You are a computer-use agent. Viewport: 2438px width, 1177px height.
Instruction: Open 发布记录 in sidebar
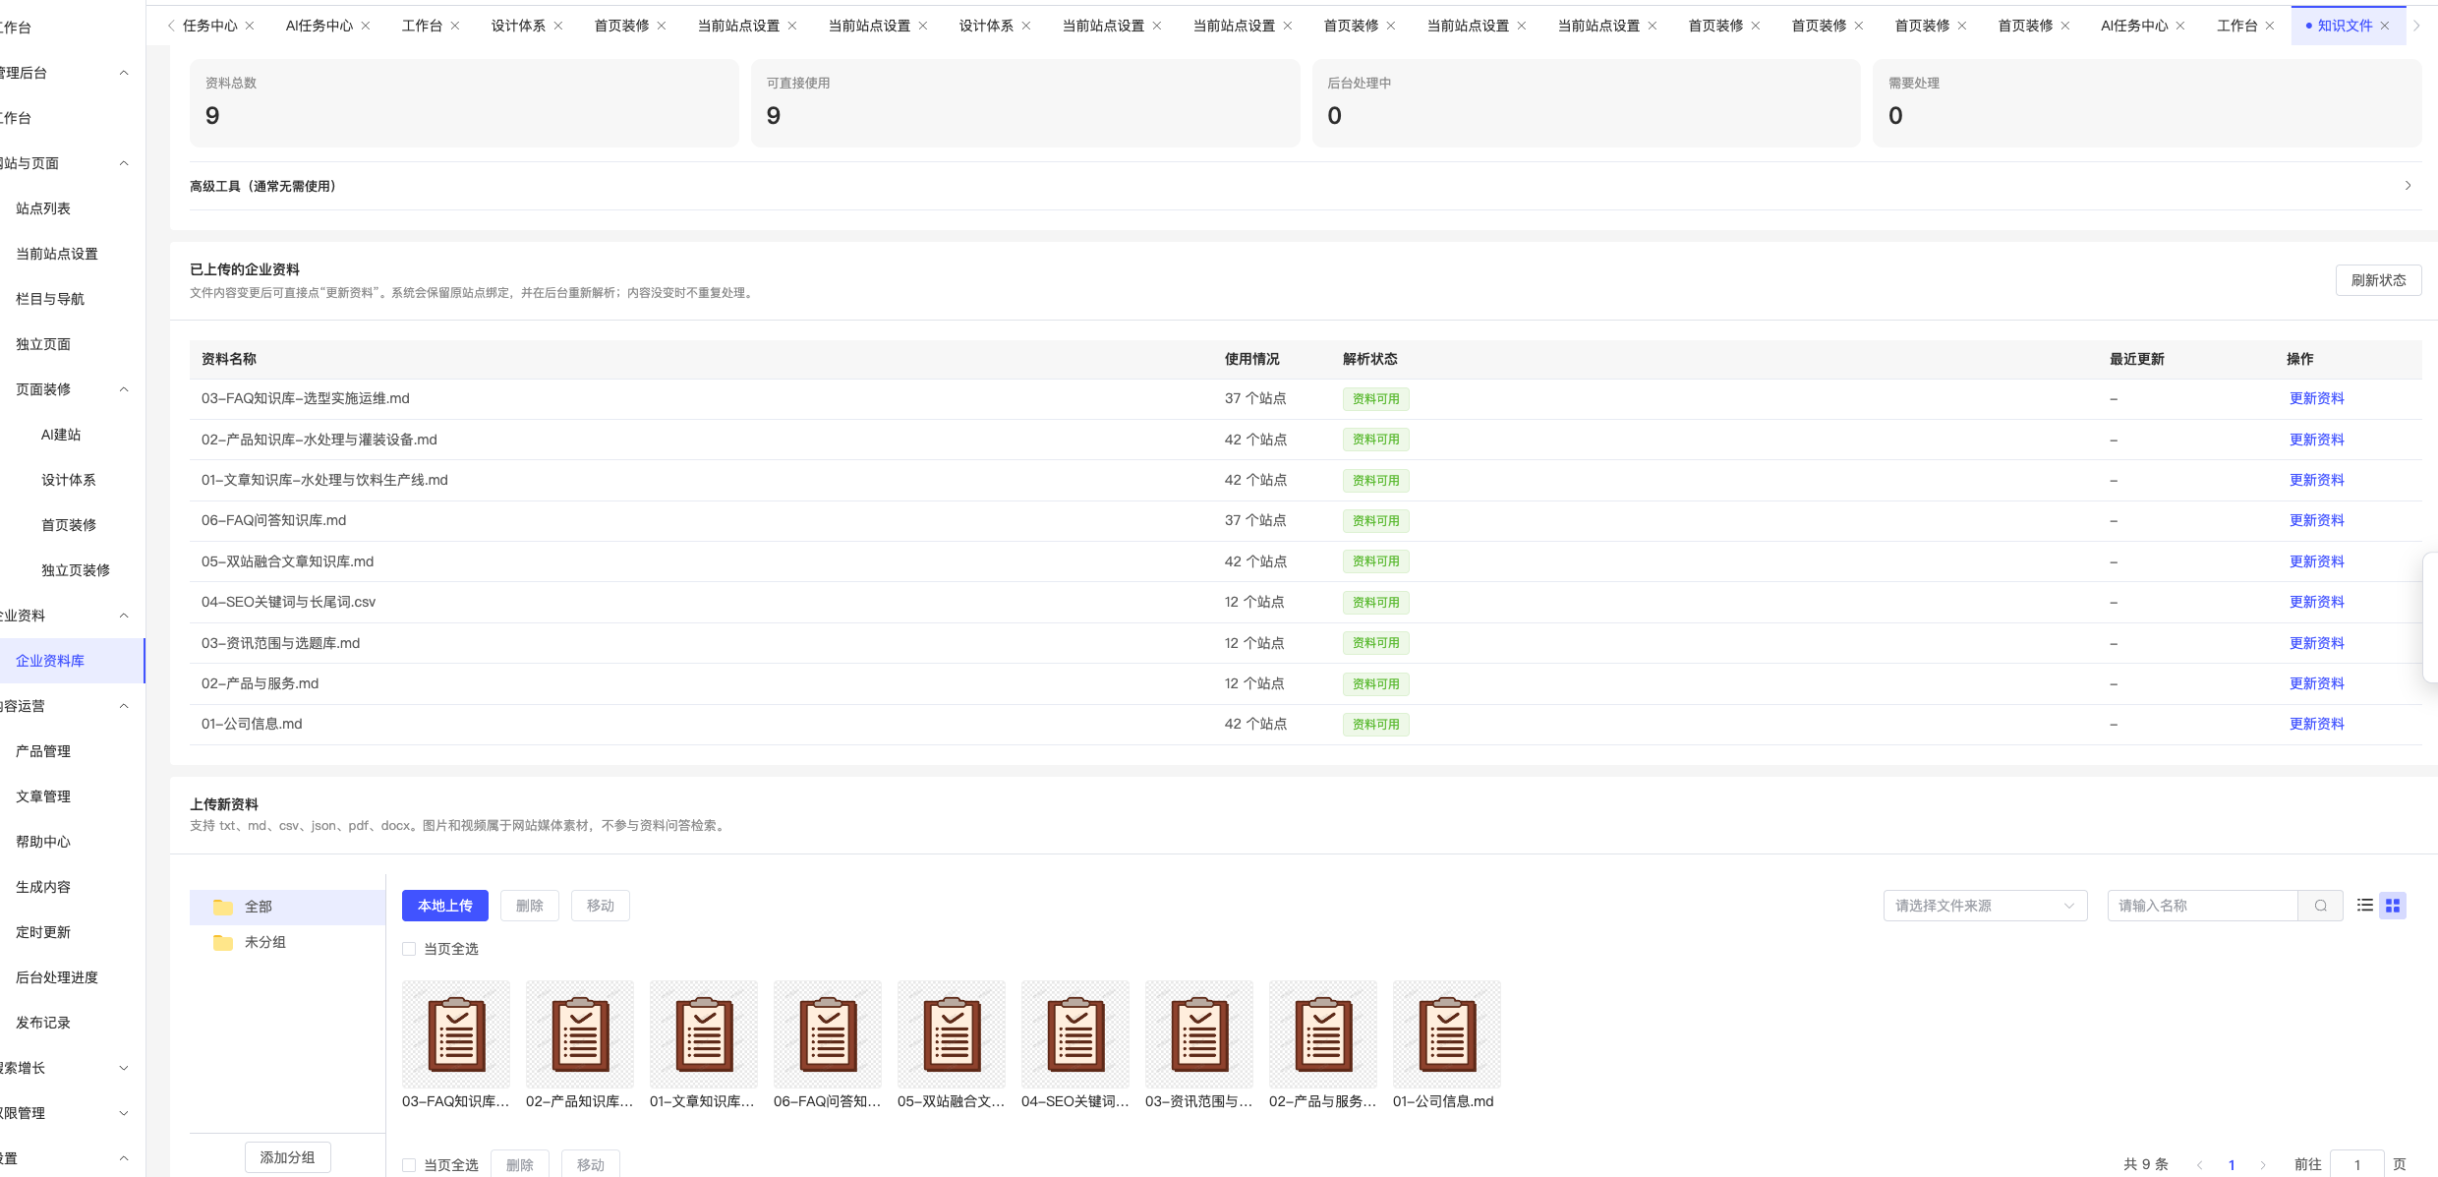point(43,1023)
